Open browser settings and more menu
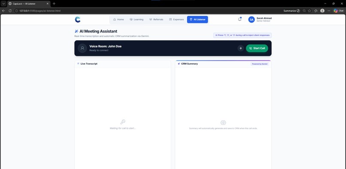Image resolution: width=346 pixels, height=169 pixels. (329, 11)
